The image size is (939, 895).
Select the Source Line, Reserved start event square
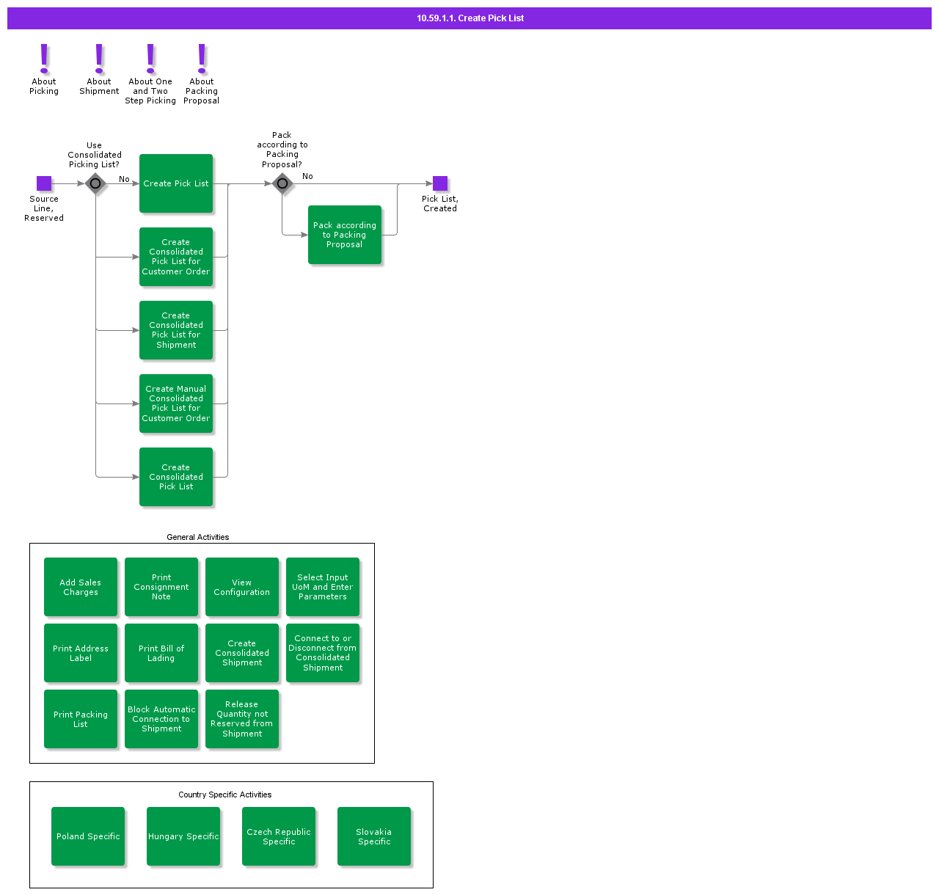(44, 183)
